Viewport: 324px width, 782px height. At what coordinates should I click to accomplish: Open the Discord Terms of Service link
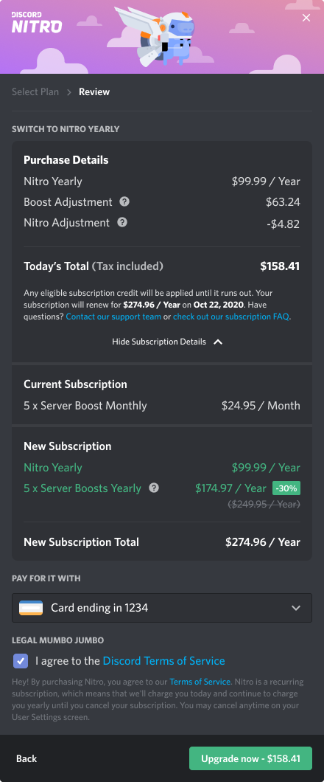click(163, 661)
